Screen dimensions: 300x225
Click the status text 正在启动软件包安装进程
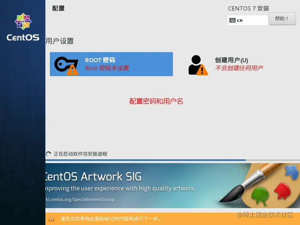[x=81, y=154]
